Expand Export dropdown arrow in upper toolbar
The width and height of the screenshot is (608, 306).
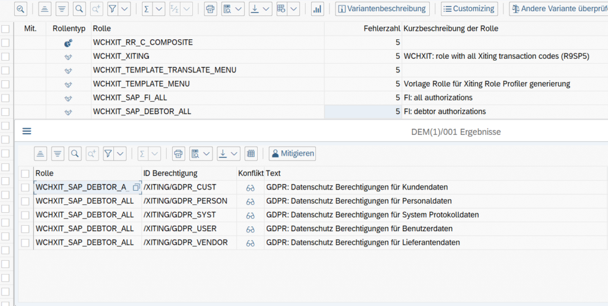[x=266, y=8]
